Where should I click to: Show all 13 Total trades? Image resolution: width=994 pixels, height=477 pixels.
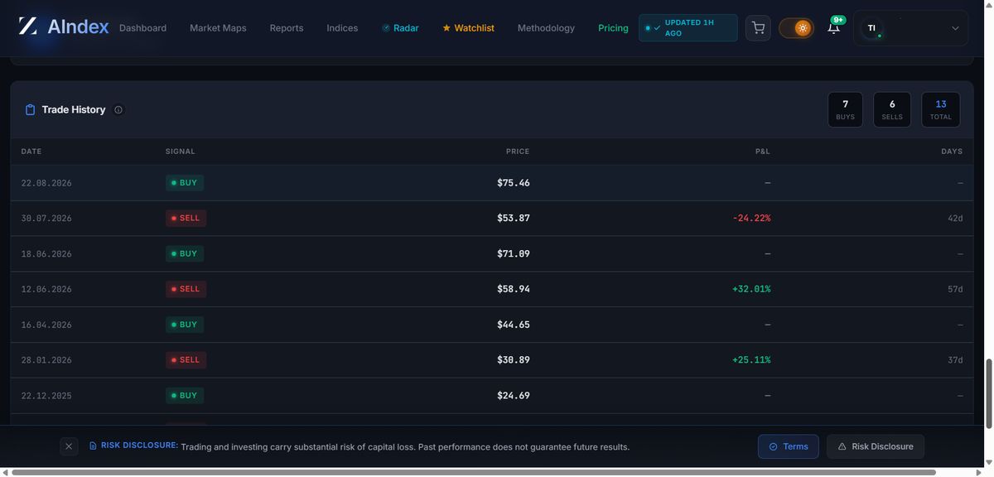[941, 109]
